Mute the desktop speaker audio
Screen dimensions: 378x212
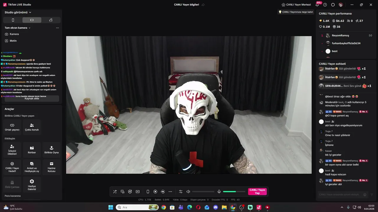[x=188, y=192]
